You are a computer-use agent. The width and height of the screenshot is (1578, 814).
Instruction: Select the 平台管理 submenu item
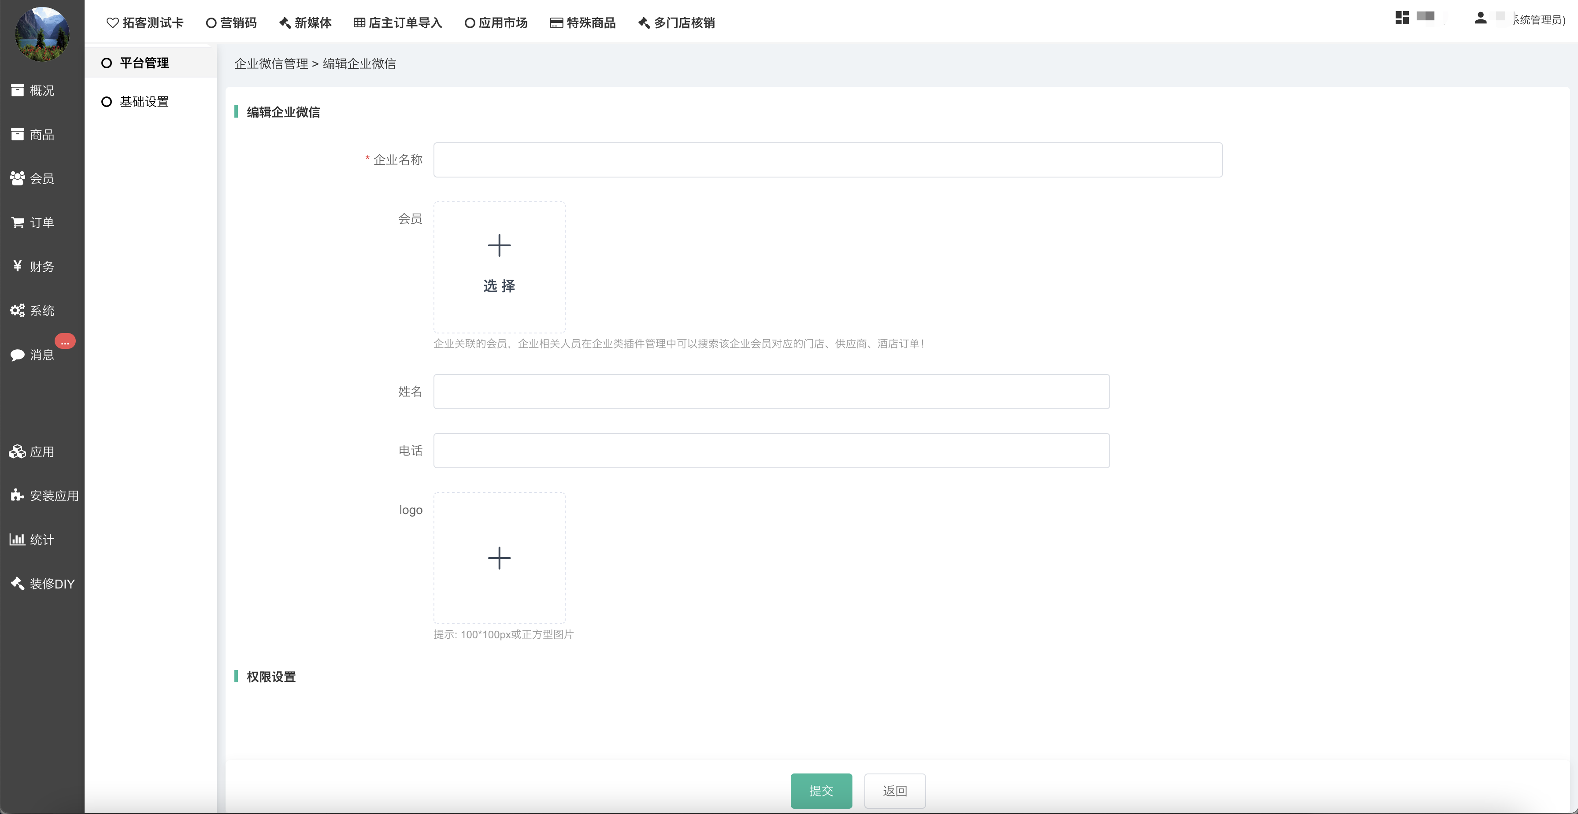[144, 63]
